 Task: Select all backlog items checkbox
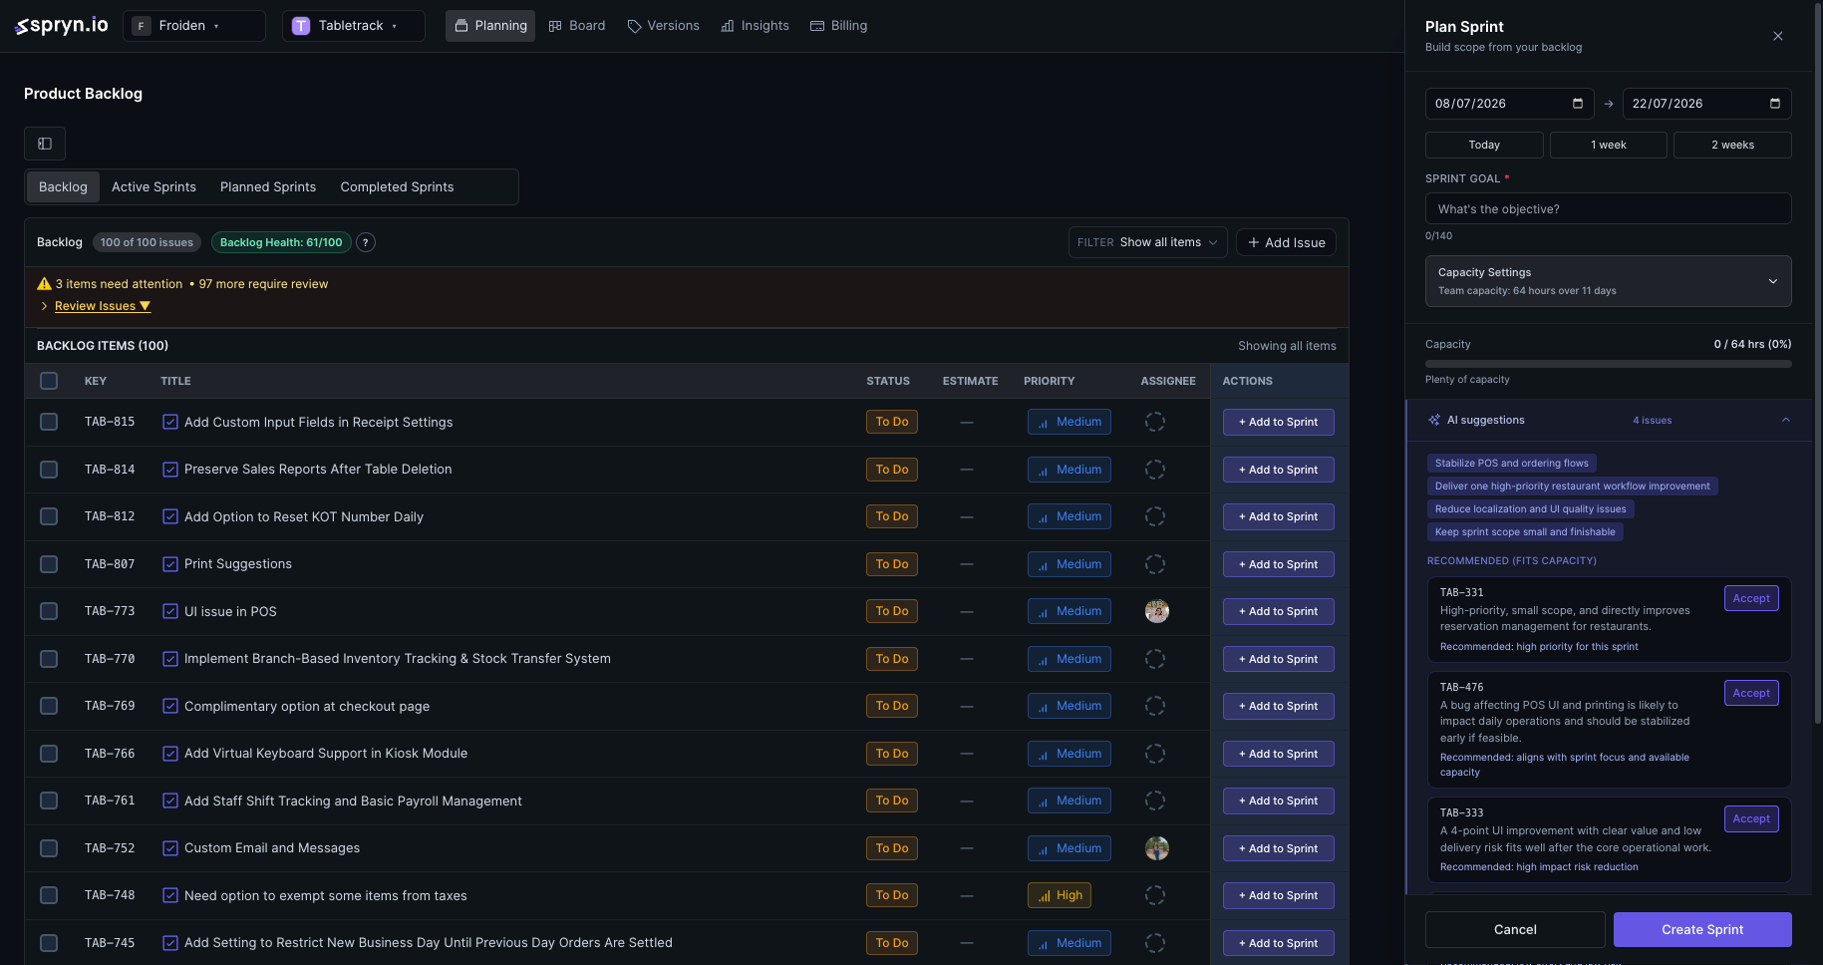pyautogui.click(x=49, y=381)
